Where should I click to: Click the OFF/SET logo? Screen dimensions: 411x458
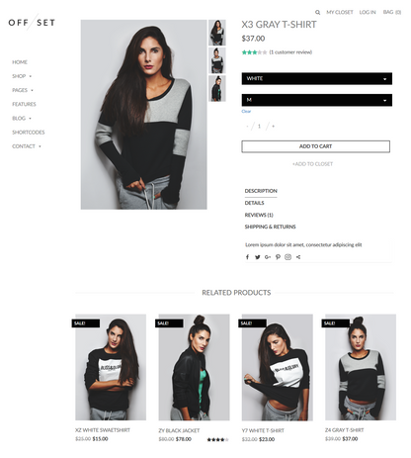32,23
